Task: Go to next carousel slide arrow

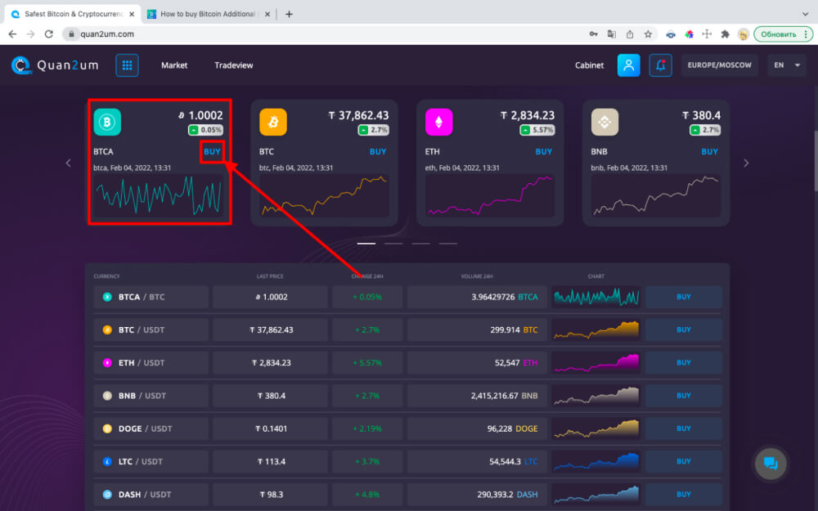Action: tap(746, 163)
